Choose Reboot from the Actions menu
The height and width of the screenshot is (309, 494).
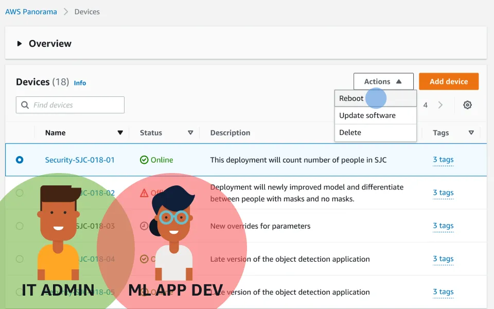click(376, 98)
